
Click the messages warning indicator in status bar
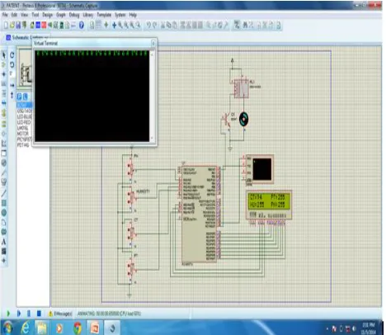60,314
